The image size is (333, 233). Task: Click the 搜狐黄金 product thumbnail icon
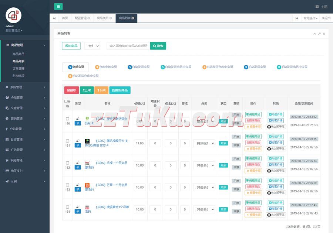click(x=87, y=208)
